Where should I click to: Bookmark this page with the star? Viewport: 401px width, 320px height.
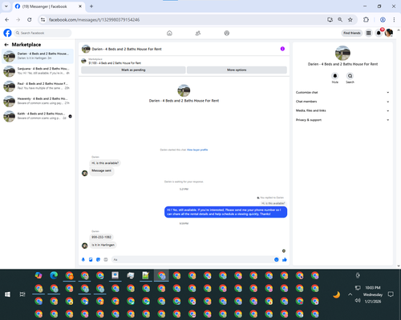pyautogui.click(x=350, y=20)
